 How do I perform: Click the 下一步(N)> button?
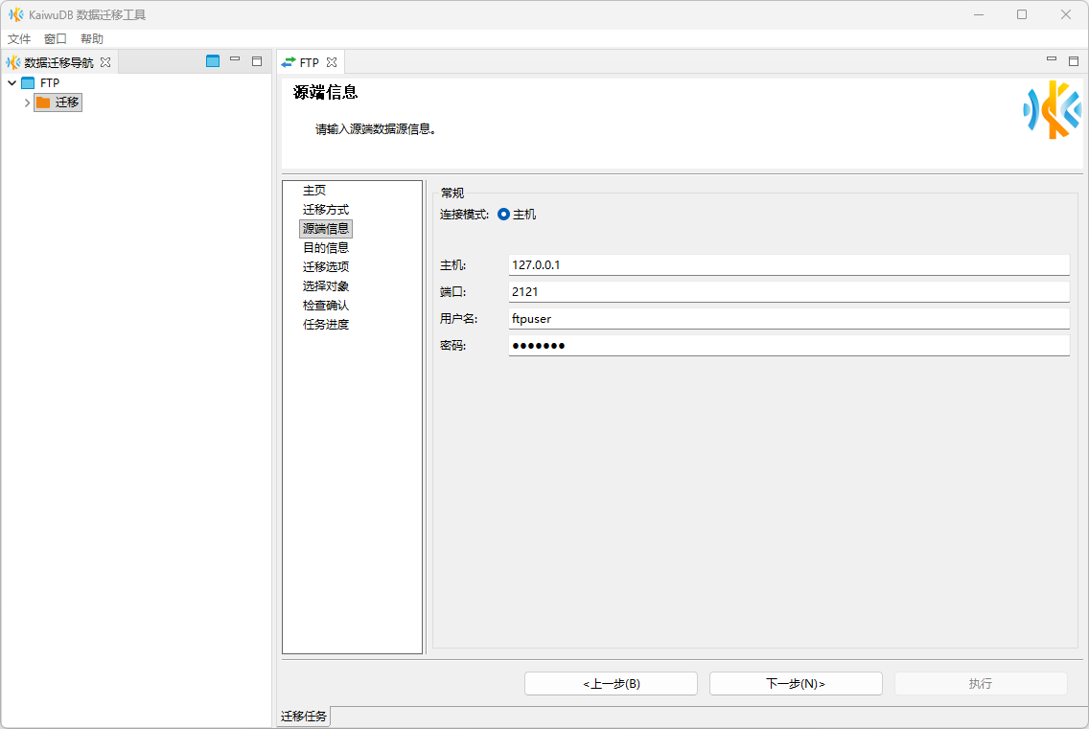click(796, 684)
